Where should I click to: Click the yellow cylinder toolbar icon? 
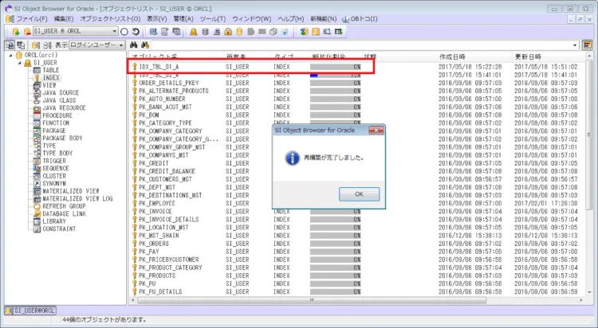point(239,32)
